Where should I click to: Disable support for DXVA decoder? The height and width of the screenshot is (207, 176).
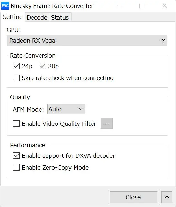16,155
